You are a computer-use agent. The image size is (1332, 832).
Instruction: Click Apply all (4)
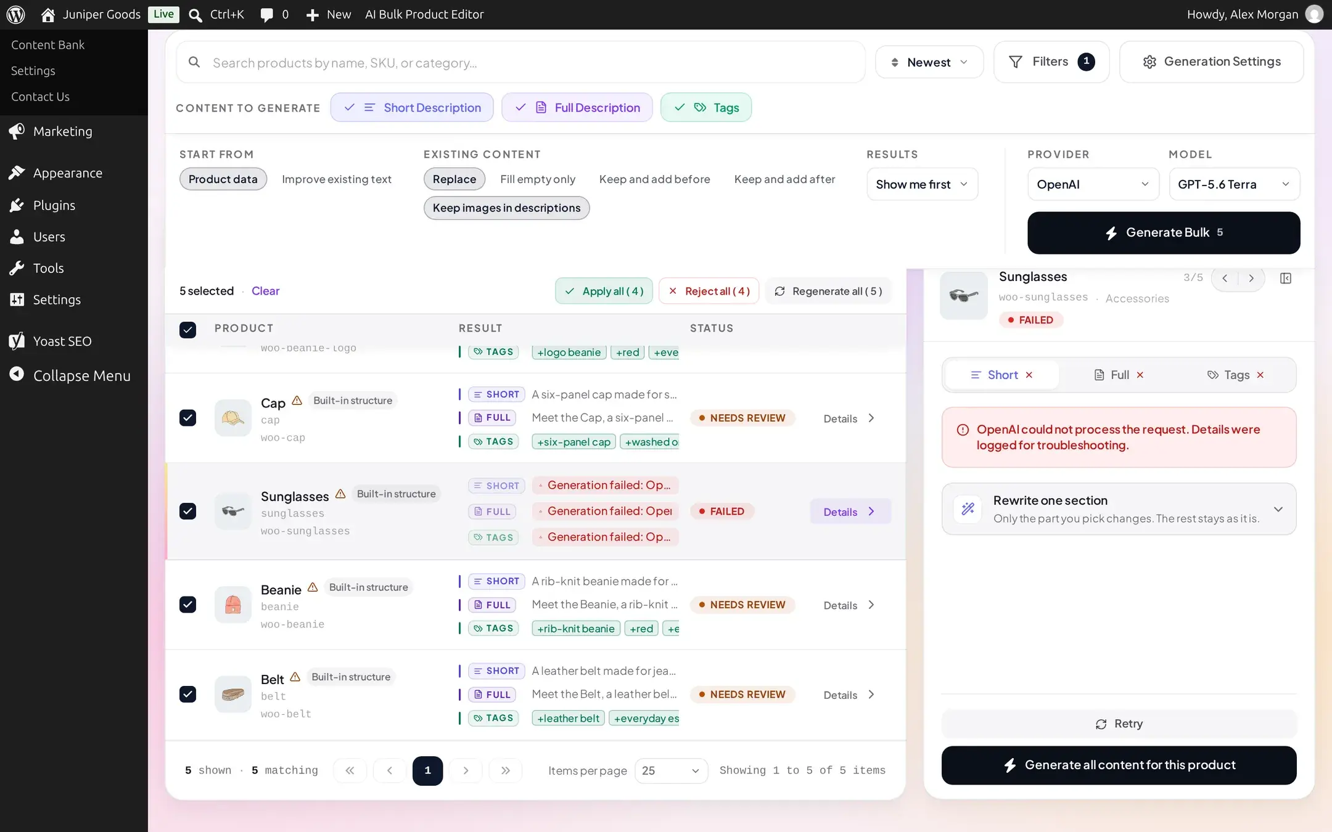(604, 291)
